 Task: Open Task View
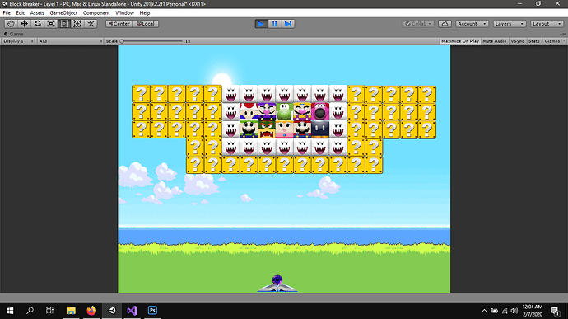[x=49, y=311]
